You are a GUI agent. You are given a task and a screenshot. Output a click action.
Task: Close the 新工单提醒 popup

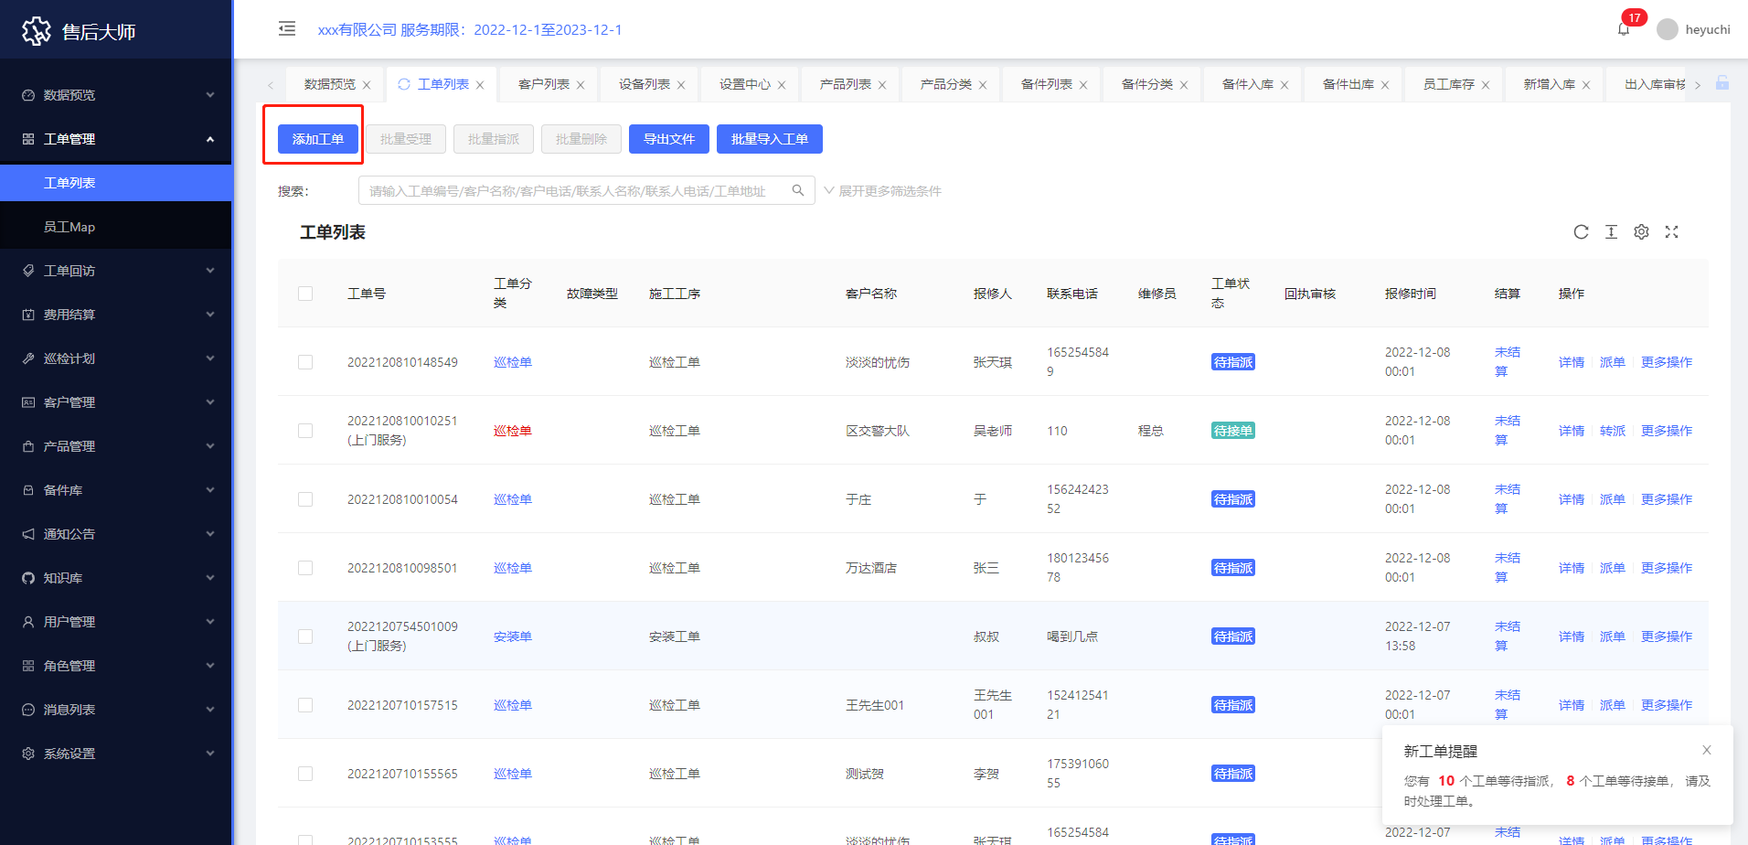1707,750
